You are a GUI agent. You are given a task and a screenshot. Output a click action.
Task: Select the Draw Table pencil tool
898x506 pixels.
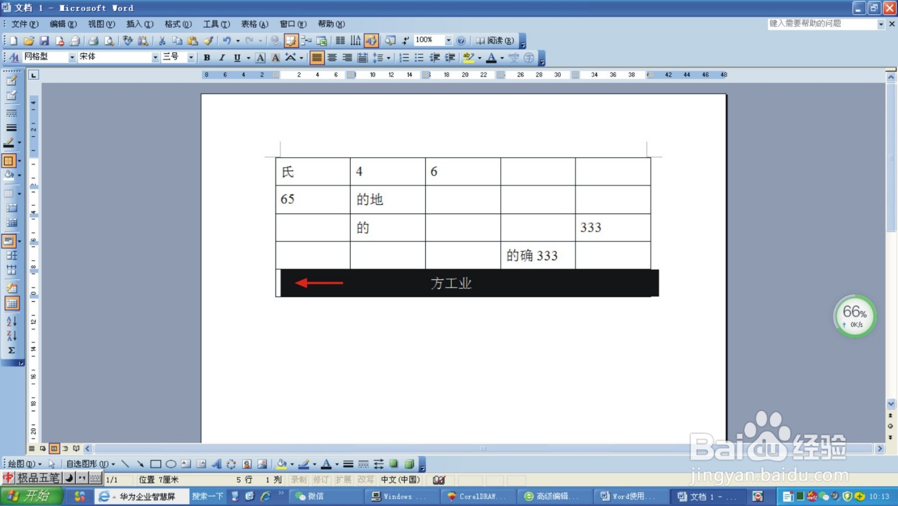point(11,80)
